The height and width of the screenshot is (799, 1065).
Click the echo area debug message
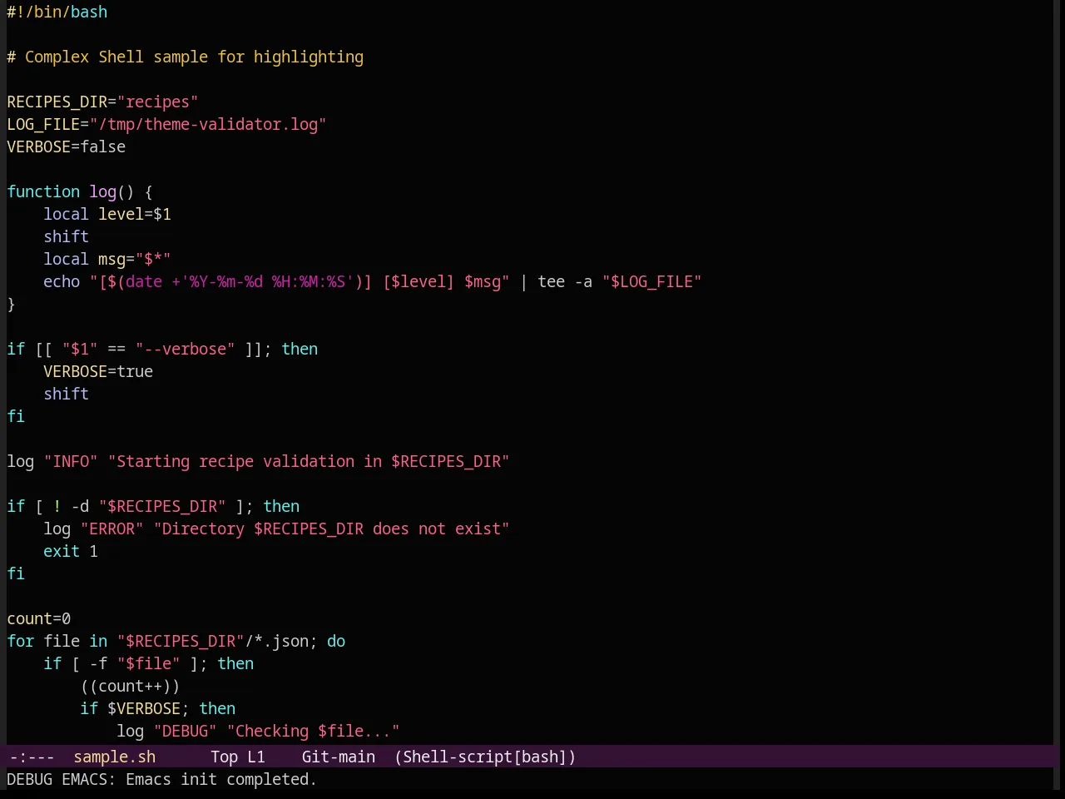click(161, 780)
